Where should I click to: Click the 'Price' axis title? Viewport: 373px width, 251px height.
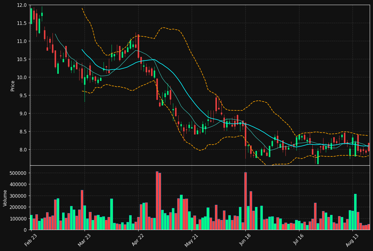pos(13,86)
